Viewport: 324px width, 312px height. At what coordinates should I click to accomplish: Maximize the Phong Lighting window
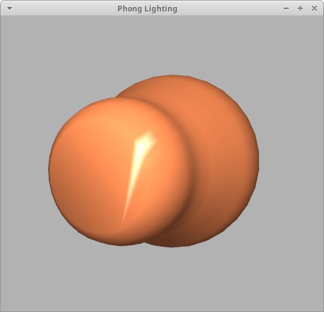pyautogui.click(x=300, y=8)
